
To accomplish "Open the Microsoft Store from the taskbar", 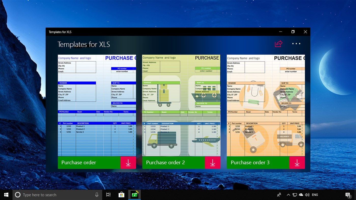I will [121, 195].
